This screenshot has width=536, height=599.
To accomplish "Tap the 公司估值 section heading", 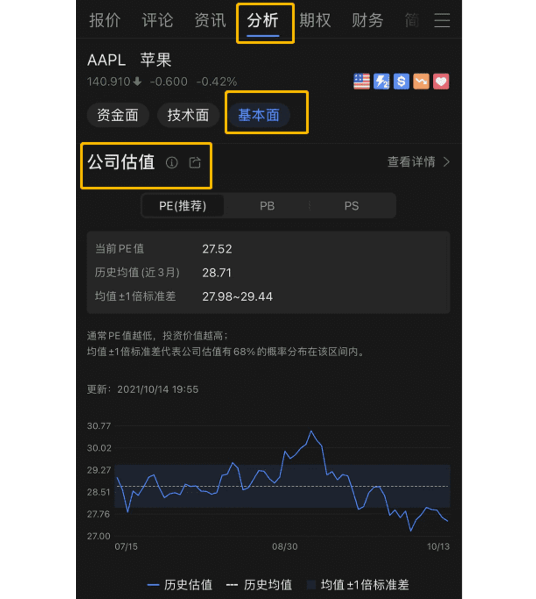I will click(121, 162).
